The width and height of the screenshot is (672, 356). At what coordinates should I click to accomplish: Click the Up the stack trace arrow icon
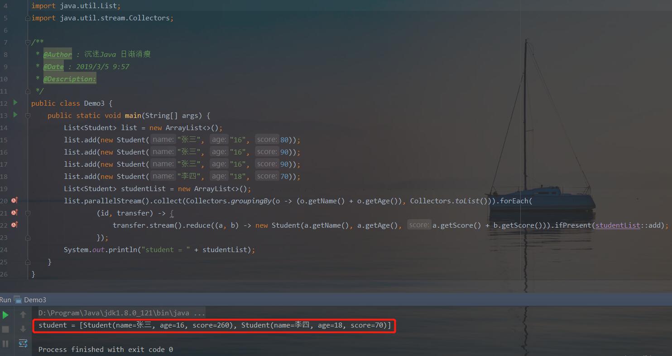[23, 314]
